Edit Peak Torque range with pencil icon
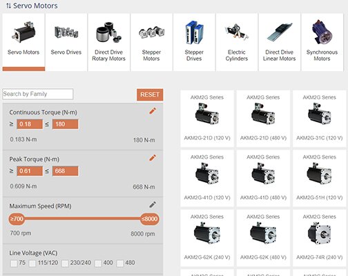 click(153, 158)
